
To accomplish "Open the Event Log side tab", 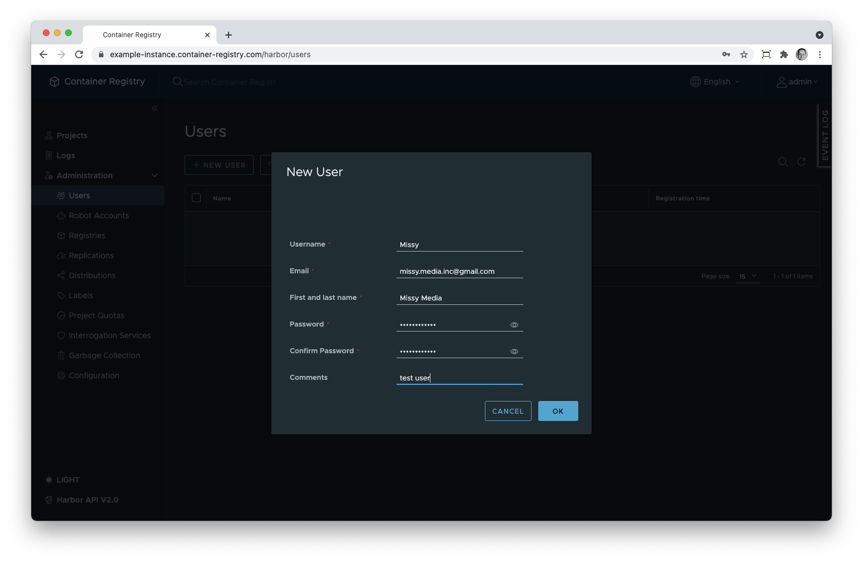I will (825, 136).
